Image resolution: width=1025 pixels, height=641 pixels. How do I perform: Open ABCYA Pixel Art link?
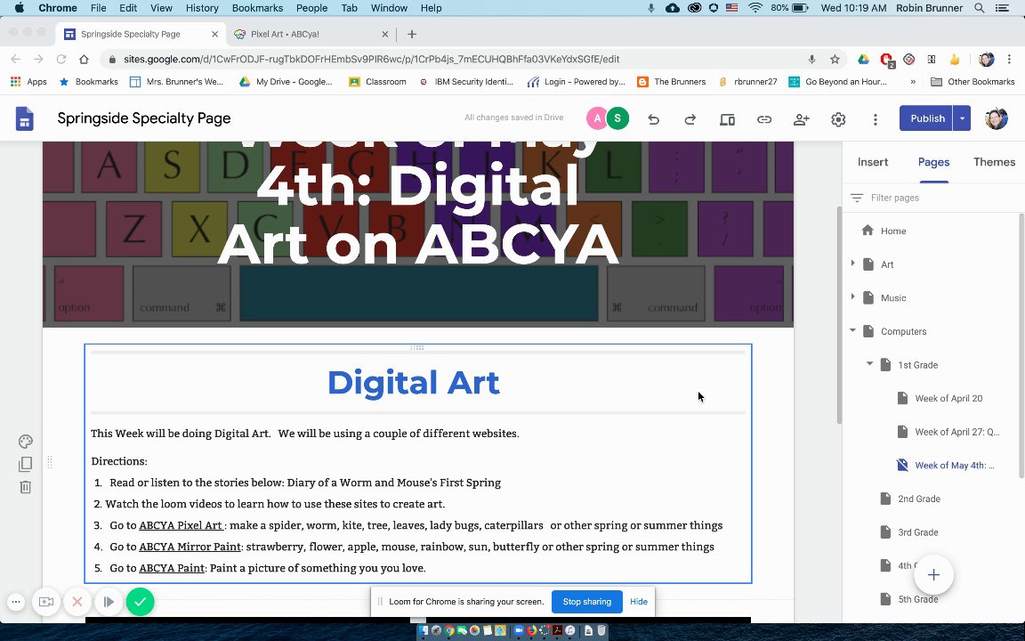pos(182,525)
